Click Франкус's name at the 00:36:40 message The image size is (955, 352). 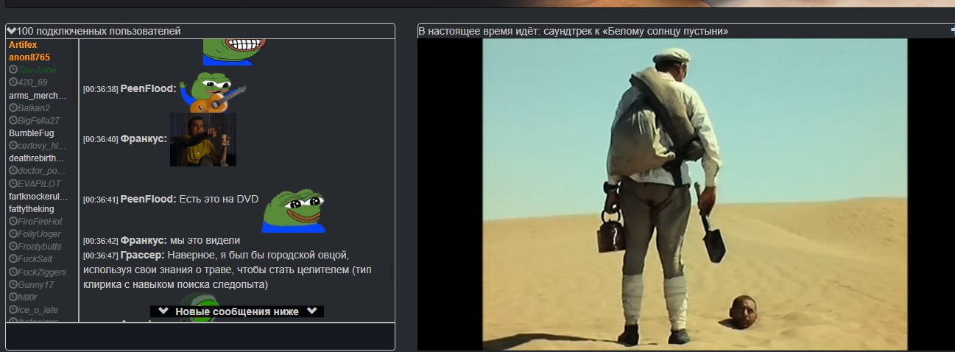pyautogui.click(x=144, y=138)
